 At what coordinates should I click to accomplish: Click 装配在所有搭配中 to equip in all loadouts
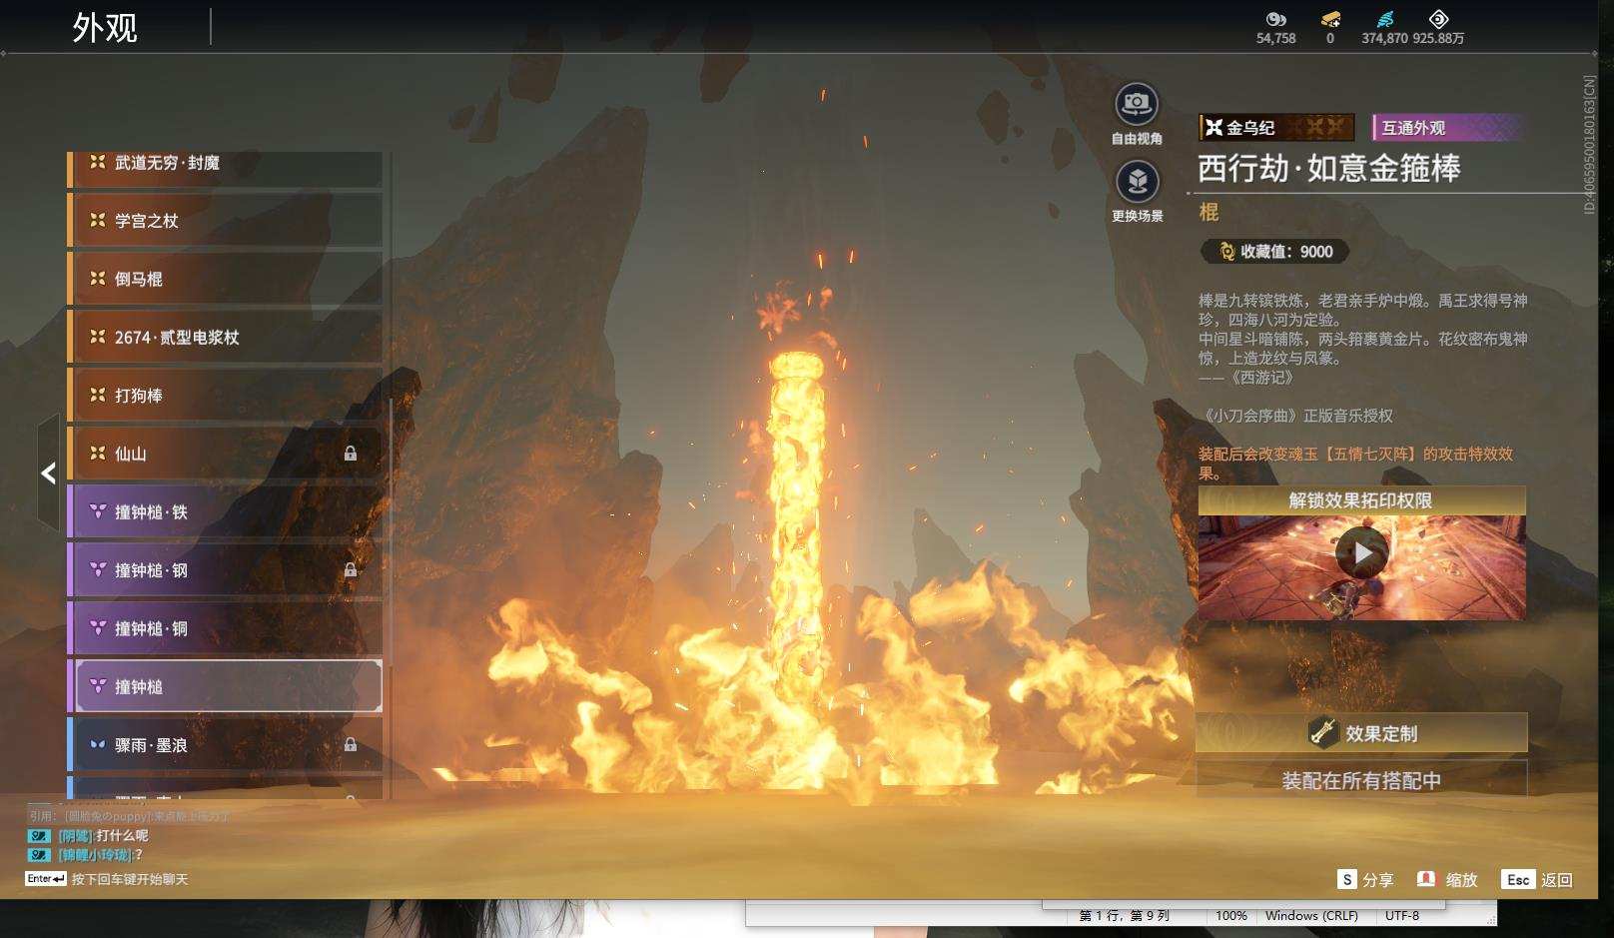pos(1361,780)
